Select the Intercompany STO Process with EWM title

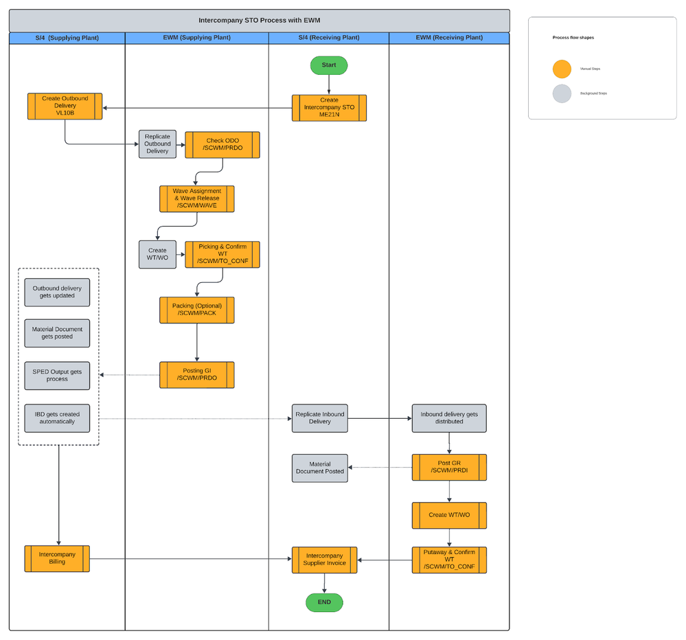[x=260, y=20]
